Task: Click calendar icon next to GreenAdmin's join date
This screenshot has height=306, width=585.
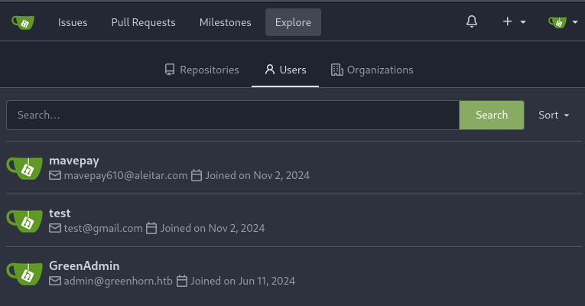Action: pos(182,282)
